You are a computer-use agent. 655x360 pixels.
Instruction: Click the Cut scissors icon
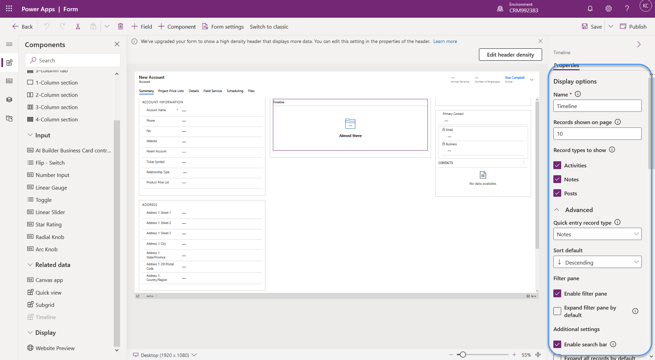coord(78,27)
